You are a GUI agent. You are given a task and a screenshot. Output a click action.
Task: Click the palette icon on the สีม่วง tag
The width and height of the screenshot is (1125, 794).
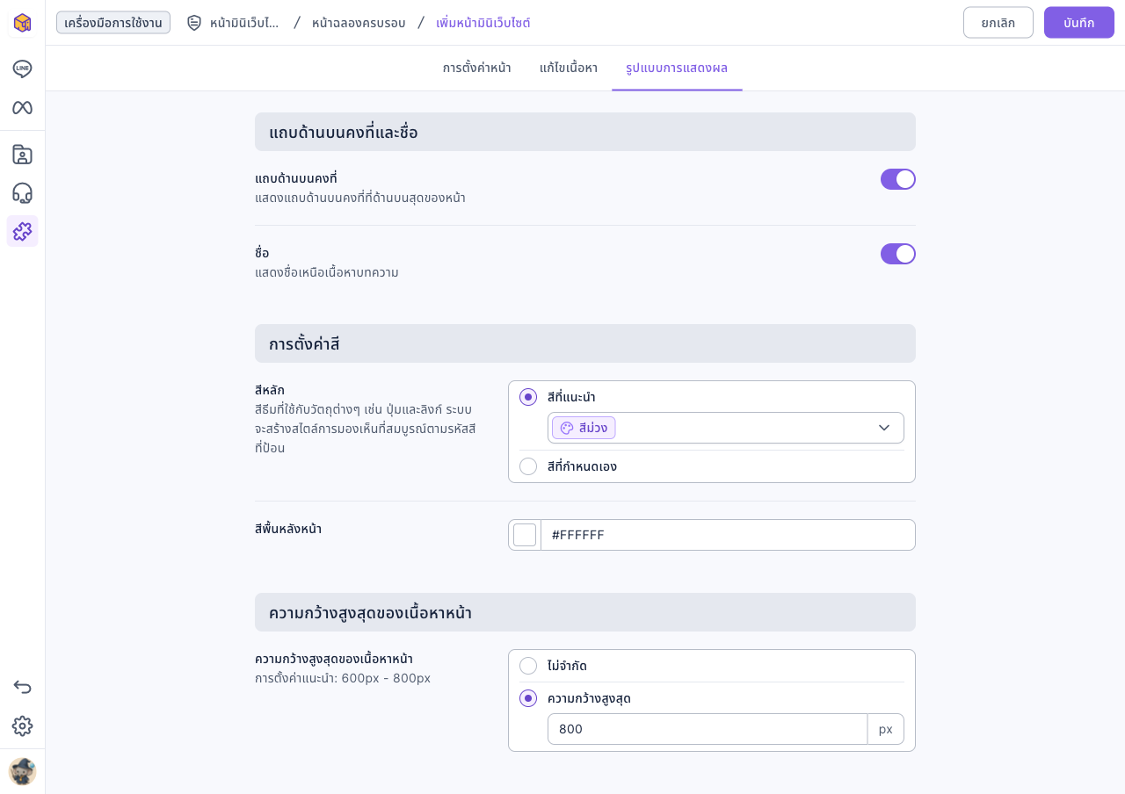click(x=567, y=428)
